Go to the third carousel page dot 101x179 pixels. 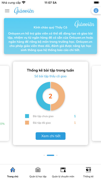click(57, 155)
